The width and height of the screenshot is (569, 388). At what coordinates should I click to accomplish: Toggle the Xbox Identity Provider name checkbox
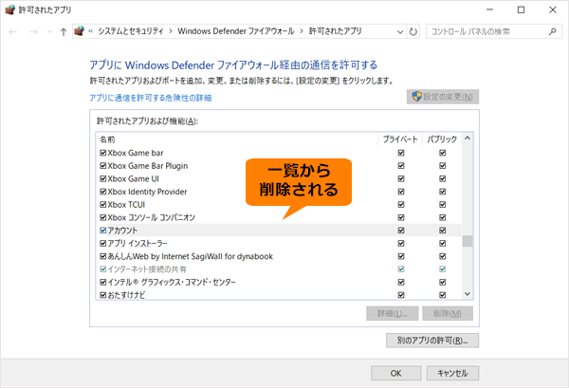(x=103, y=192)
